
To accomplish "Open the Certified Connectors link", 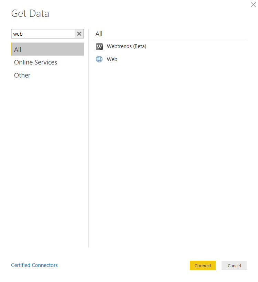I will click(34, 265).
